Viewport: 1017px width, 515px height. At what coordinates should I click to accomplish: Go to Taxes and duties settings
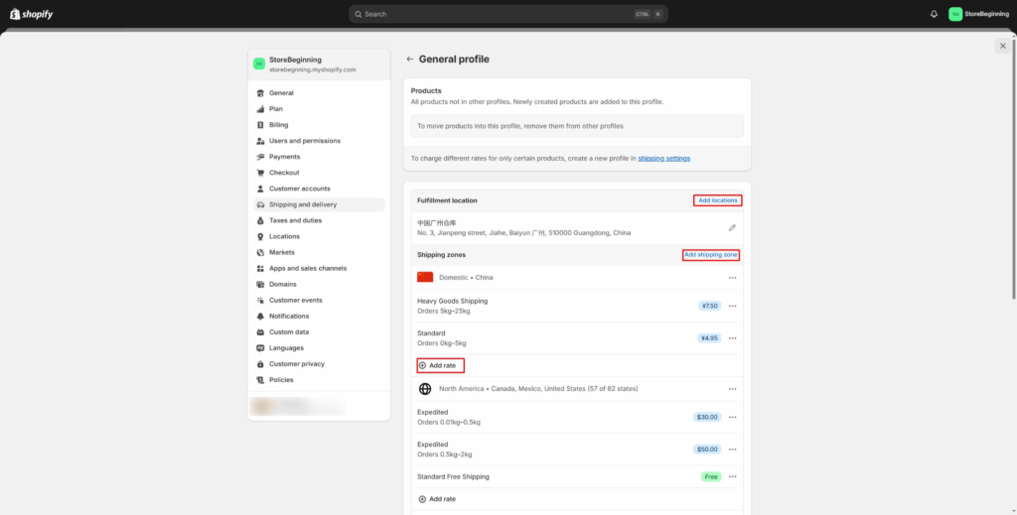click(295, 220)
